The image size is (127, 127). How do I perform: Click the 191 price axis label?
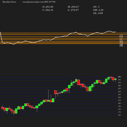pyautogui.click(x=119, y=106)
